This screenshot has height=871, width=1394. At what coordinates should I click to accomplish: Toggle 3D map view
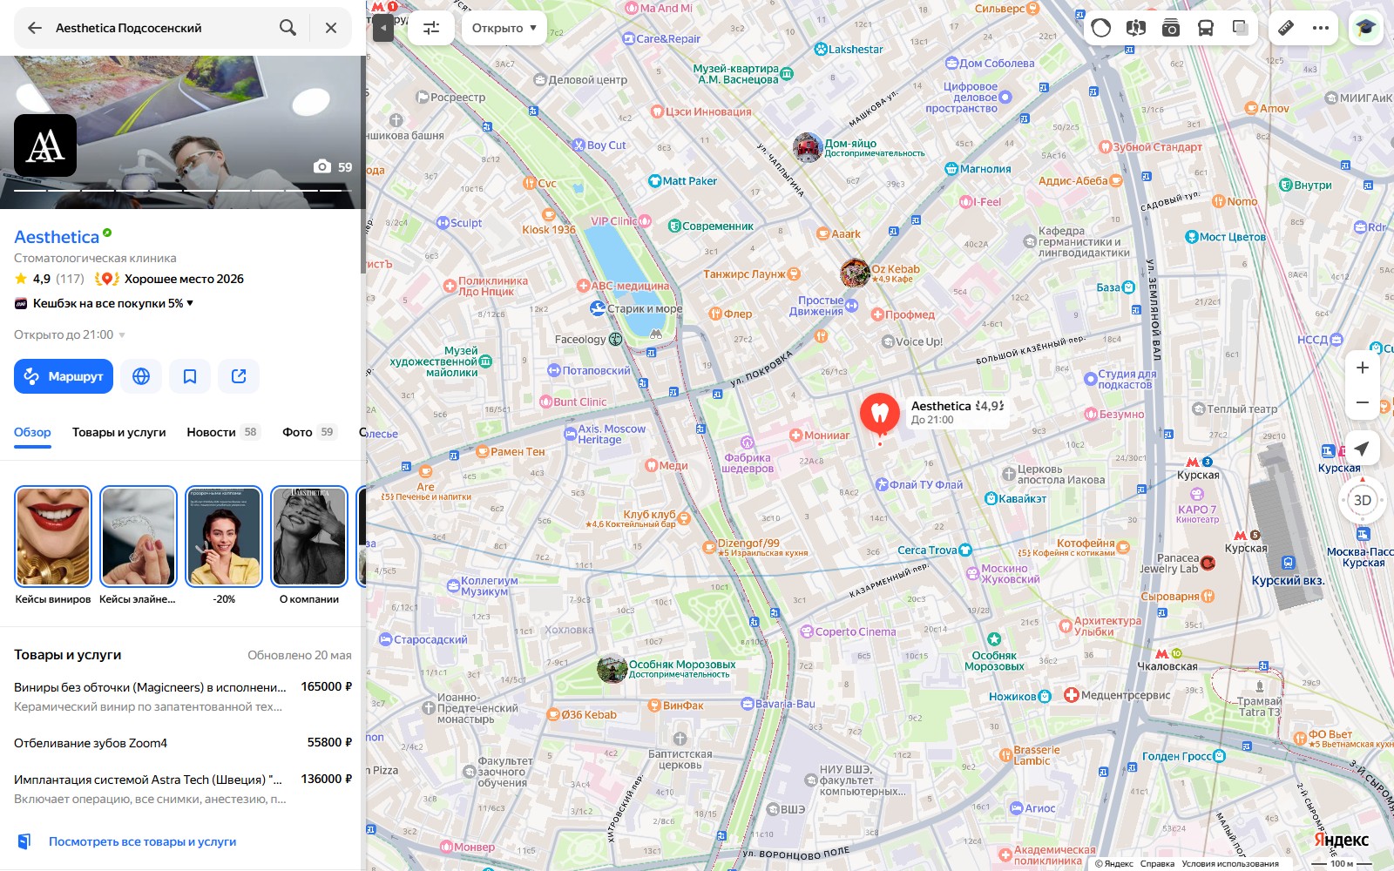pos(1363,500)
